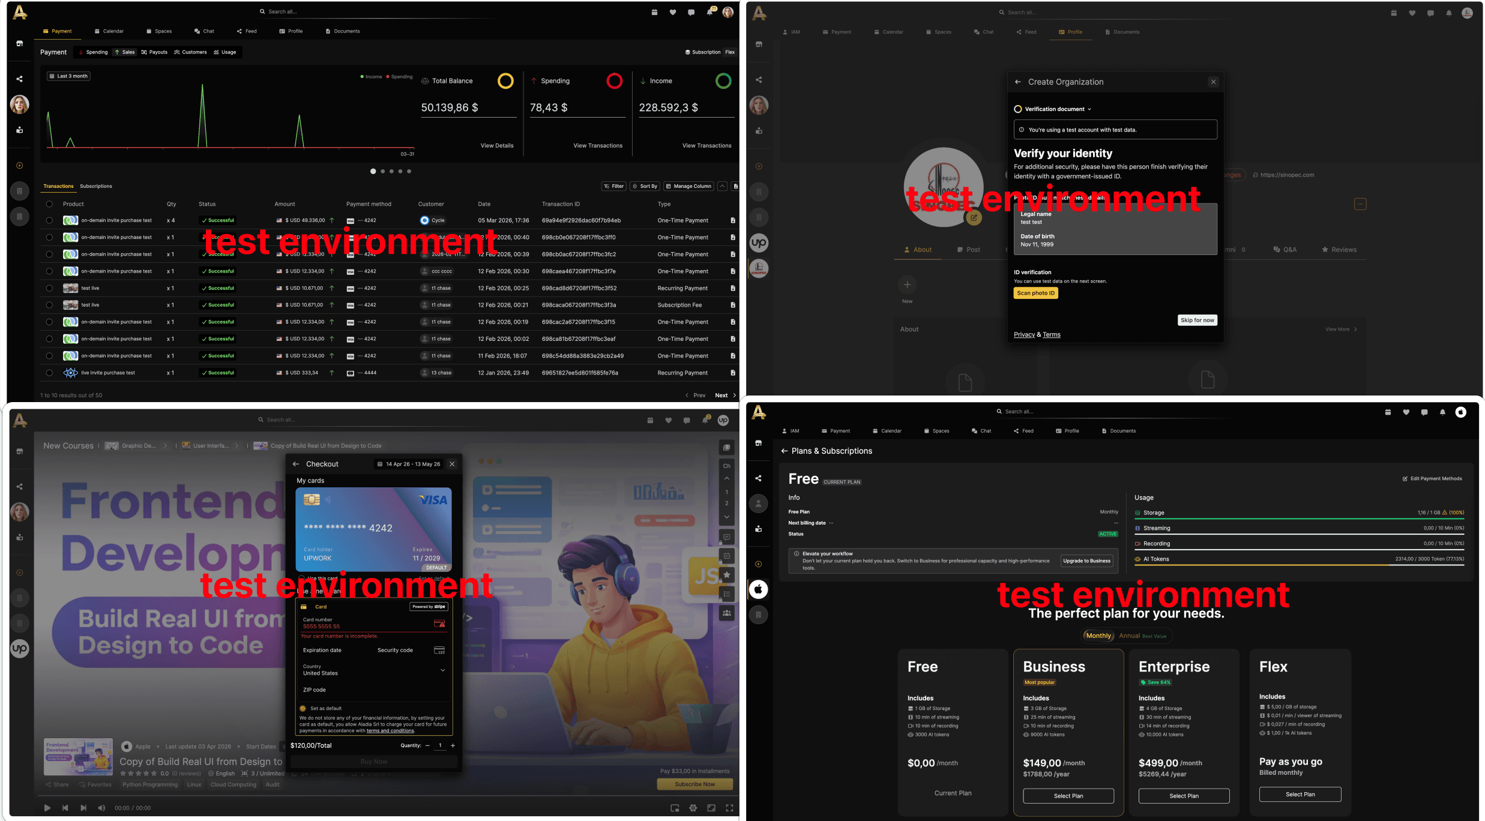The height and width of the screenshot is (821, 1485).
Task: Click the star icon in course right sidebar
Action: click(x=727, y=575)
